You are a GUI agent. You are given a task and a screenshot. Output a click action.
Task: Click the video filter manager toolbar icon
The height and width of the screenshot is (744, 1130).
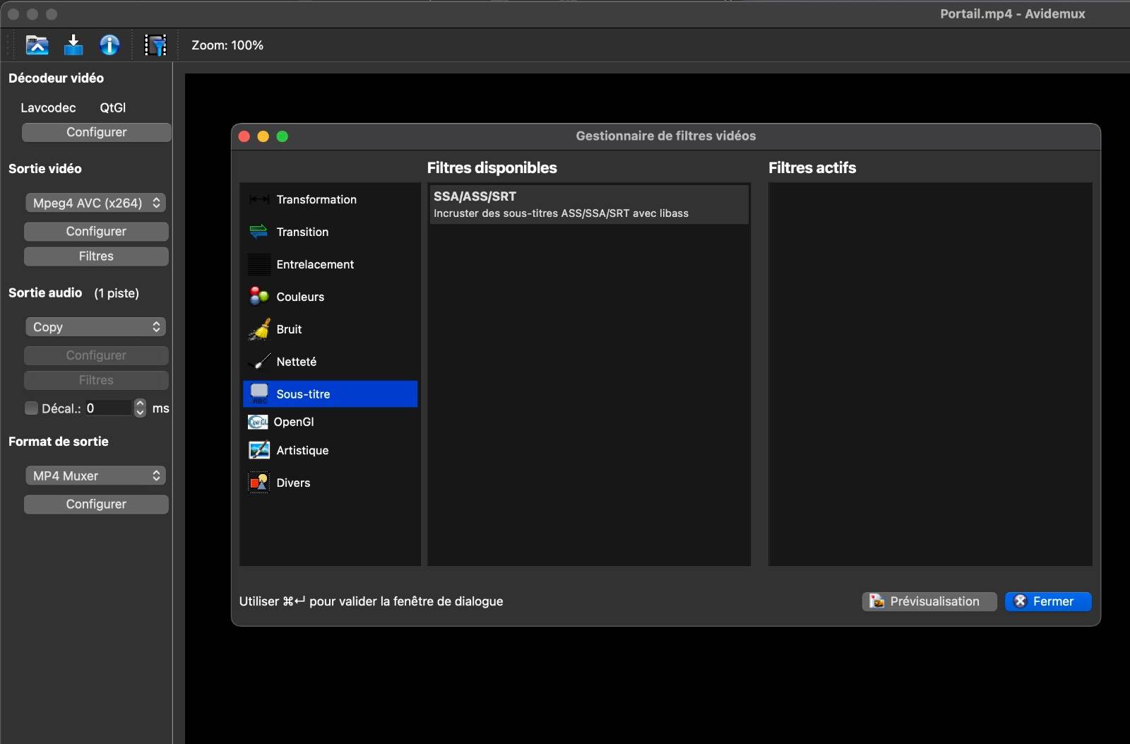click(x=155, y=45)
